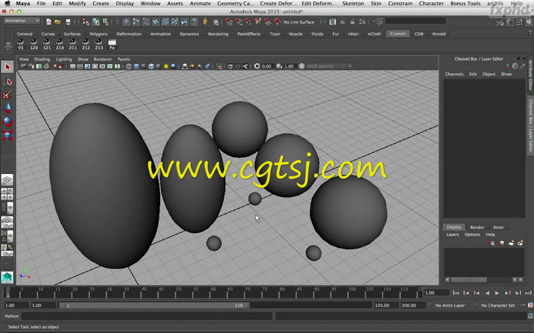The height and width of the screenshot is (333, 534).
Task: Open animation preferences icon near Character Set
Action: click(x=530, y=306)
